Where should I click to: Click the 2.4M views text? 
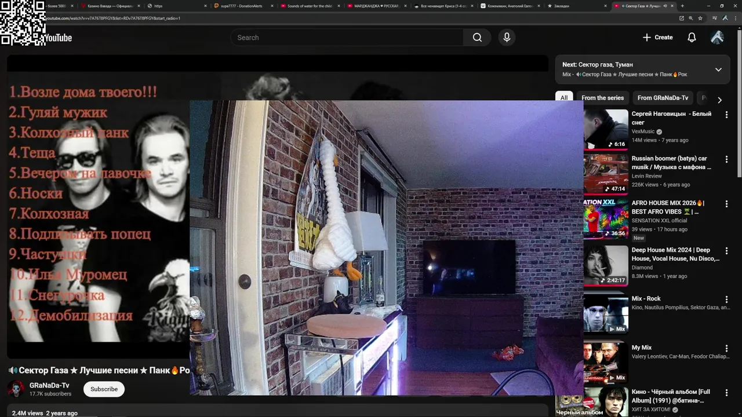[x=27, y=414]
